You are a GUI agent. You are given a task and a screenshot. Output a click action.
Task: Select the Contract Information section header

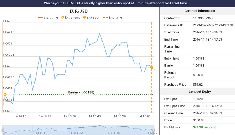(x=199, y=11)
